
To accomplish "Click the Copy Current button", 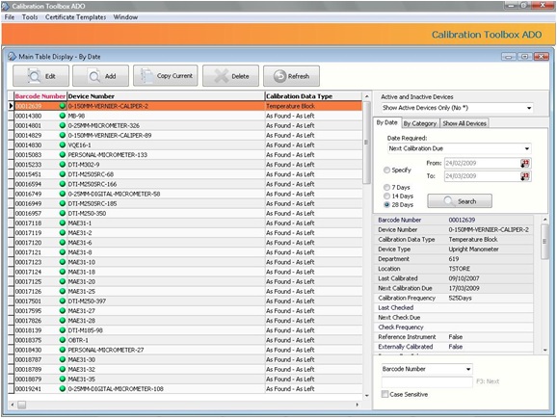I will click(166, 76).
